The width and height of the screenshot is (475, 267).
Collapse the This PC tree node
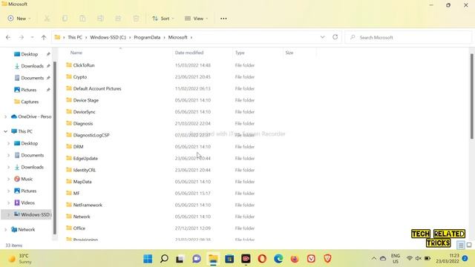(5, 131)
